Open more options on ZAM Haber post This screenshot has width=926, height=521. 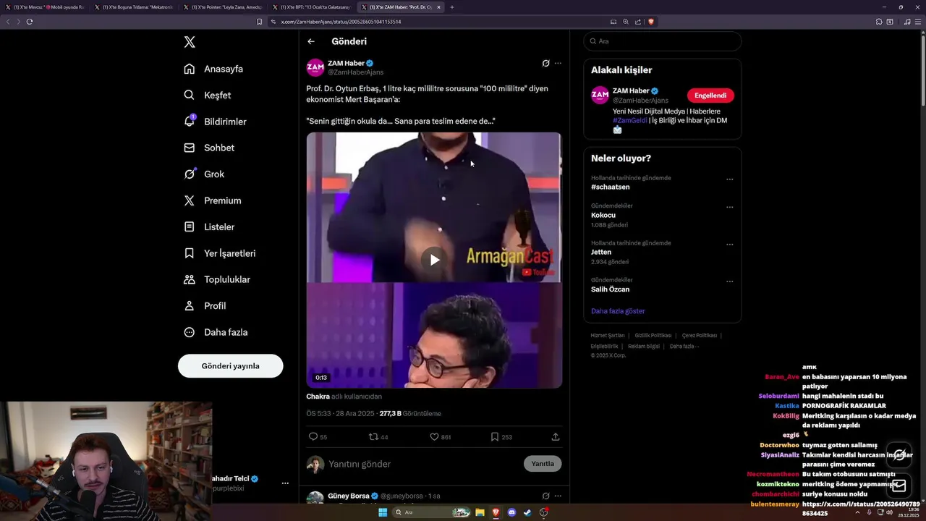[x=558, y=63]
